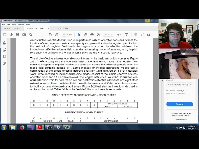Click the scrolling mode toolbar icon
Screen dimensions: 199x149
pyautogui.click(x=127, y=34)
